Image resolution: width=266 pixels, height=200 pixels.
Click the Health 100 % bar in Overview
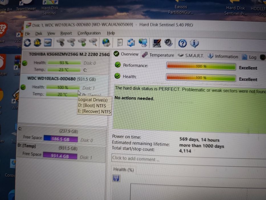click(201, 78)
